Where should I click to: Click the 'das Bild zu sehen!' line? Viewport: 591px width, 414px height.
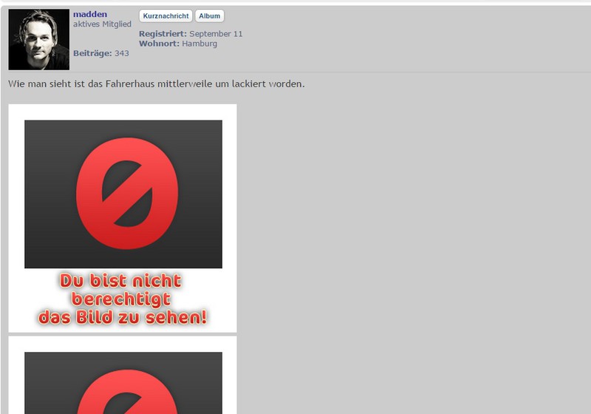click(x=122, y=318)
